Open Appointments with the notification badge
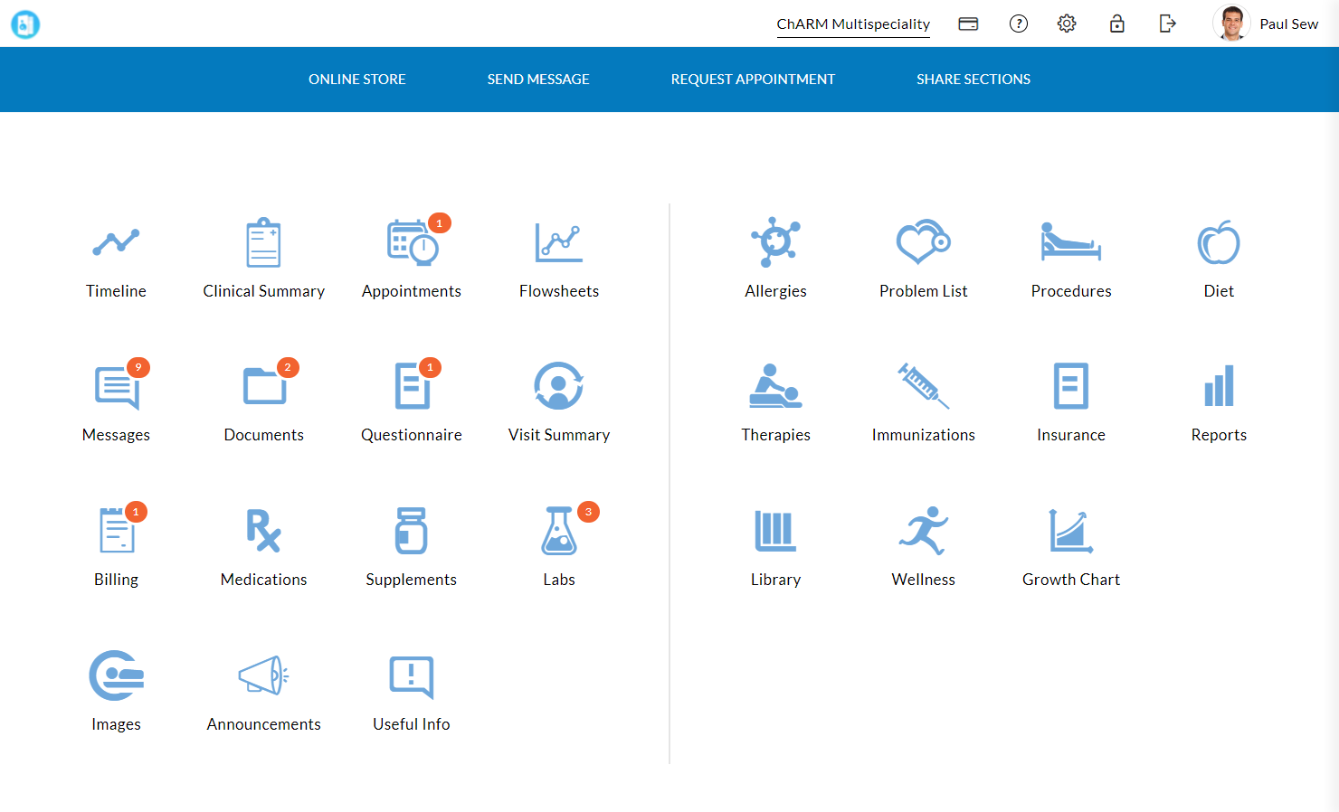 pos(412,258)
